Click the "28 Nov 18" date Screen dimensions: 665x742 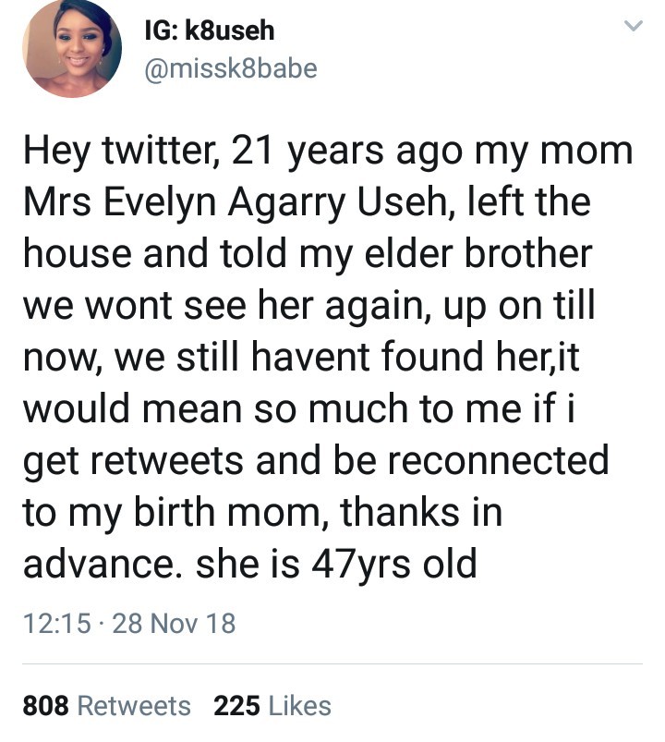coord(174,624)
